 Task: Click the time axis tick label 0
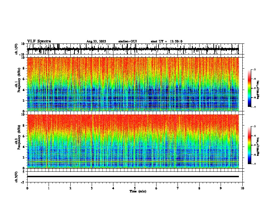27,188
